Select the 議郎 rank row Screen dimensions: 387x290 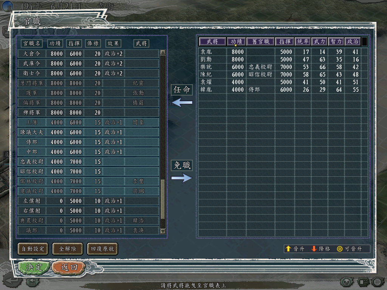click(x=88, y=230)
